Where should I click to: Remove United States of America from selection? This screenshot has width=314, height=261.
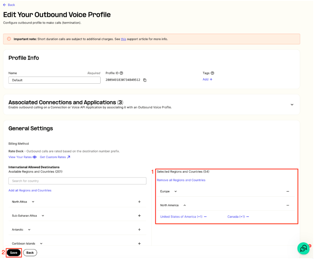[205, 217]
